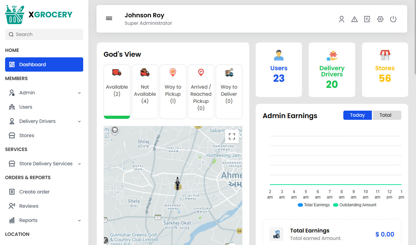Switch to the Total earnings tab

tap(387, 115)
